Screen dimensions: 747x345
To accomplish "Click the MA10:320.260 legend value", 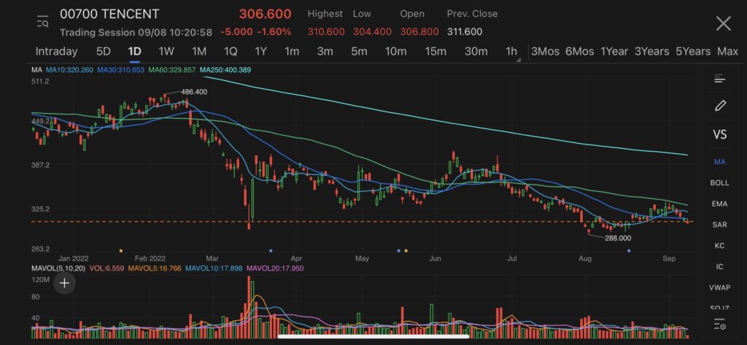I will point(69,70).
